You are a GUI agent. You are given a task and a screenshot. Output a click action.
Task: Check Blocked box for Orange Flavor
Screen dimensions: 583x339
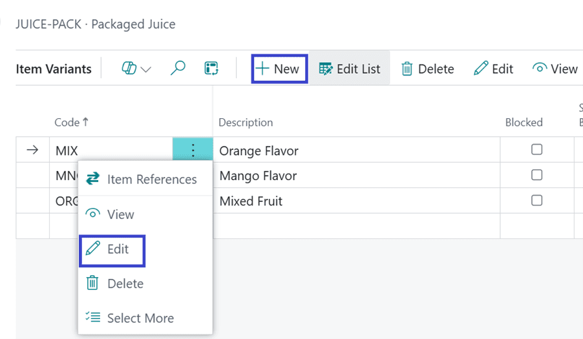(x=536, y=150)
